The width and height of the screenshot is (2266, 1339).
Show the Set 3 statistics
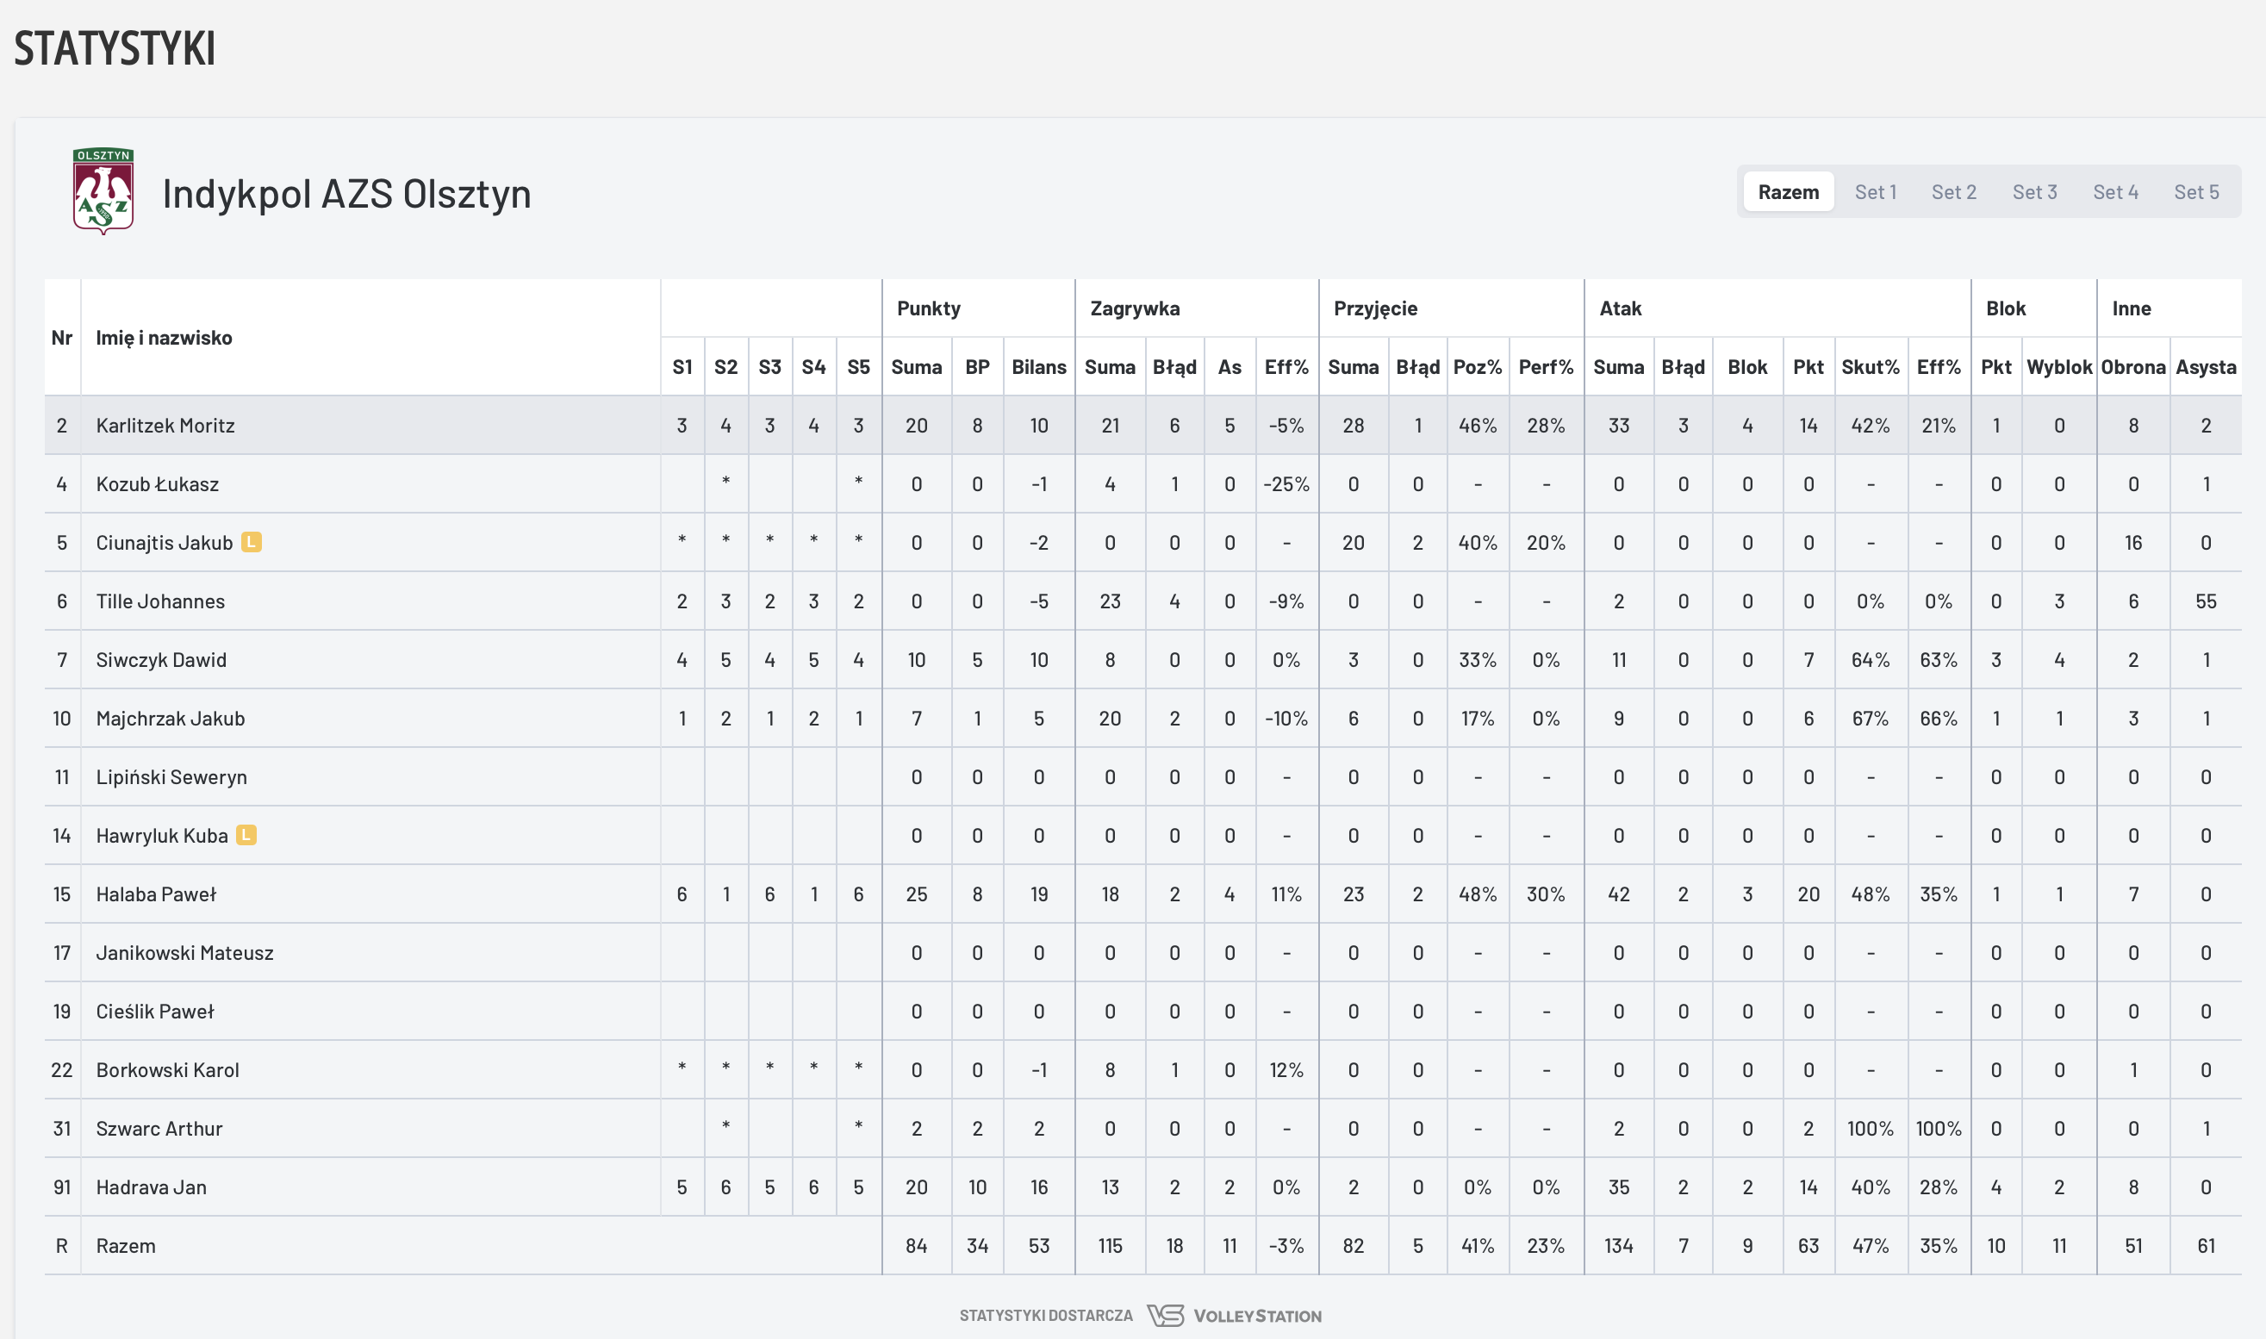pyautogui.click(x=2034, y=192)
